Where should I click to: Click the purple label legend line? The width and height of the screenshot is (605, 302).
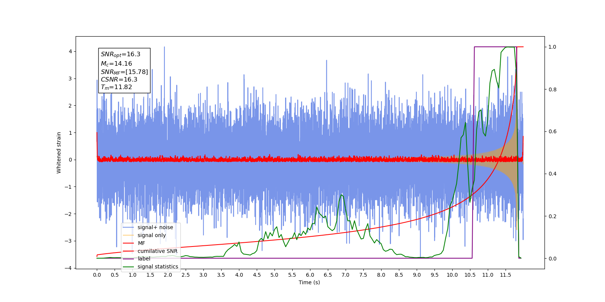(129, 259)
